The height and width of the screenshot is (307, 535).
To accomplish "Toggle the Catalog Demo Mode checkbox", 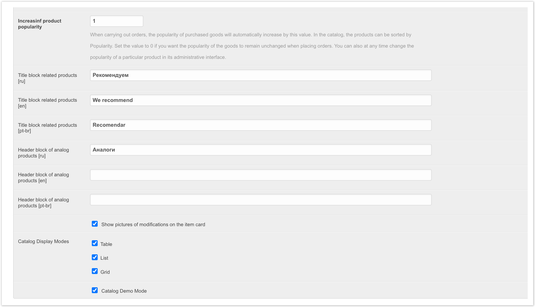I will tap(95, 290).
